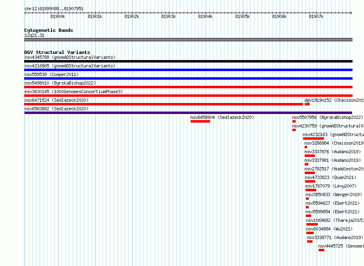Open the nsv6583882 Sedlazeck2020 label
The image size is (364, 266).
56,109
